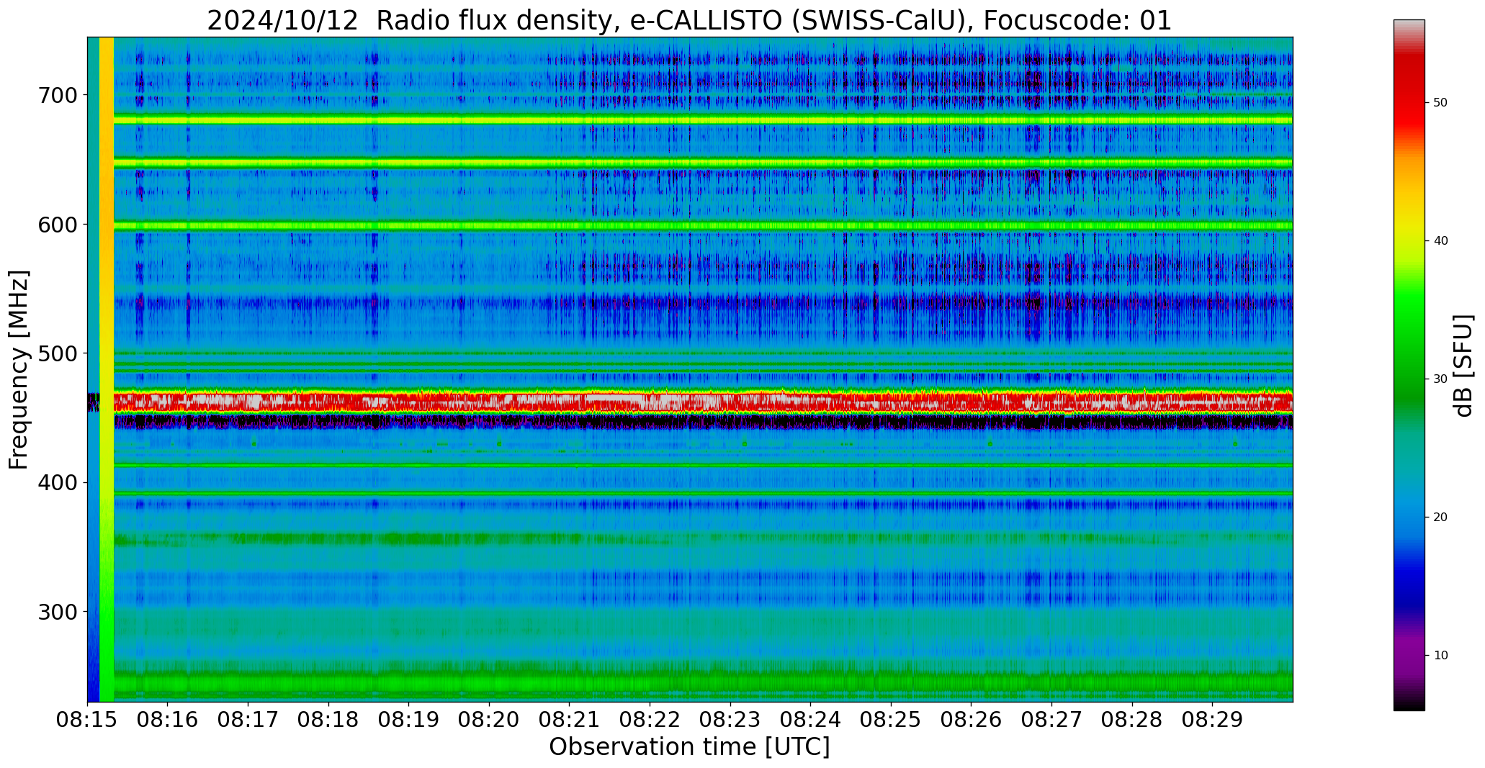Click the 'Frequency [MHz]' y-axis label
The width and height of the screenshot is (1485, 768).
[19, 369]
